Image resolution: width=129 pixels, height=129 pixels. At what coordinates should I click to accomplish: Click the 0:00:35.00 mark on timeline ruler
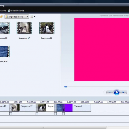tap(71, 102)
